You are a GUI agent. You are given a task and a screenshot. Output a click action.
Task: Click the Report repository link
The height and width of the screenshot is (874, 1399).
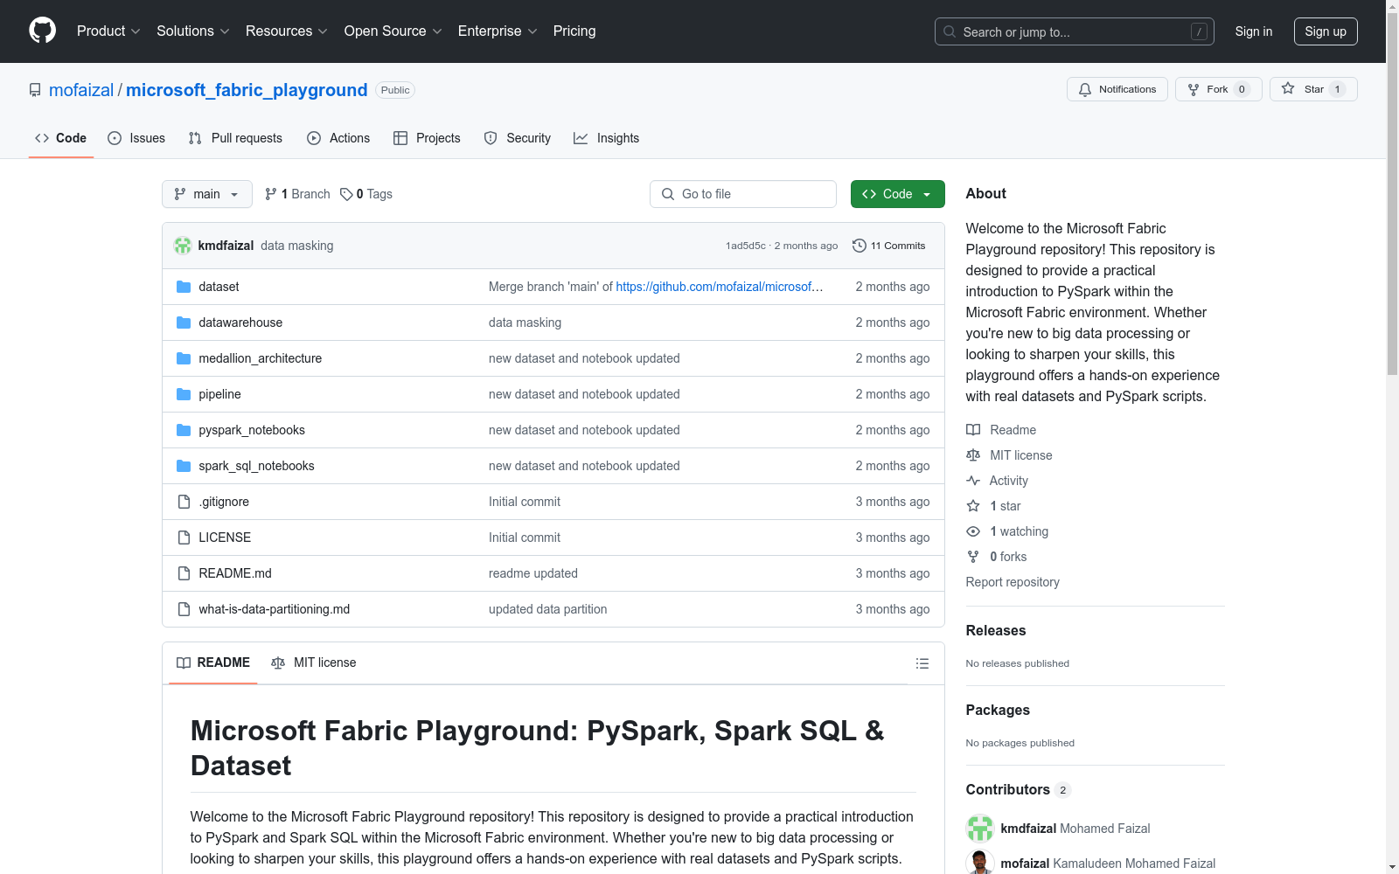pos(1013,582)
